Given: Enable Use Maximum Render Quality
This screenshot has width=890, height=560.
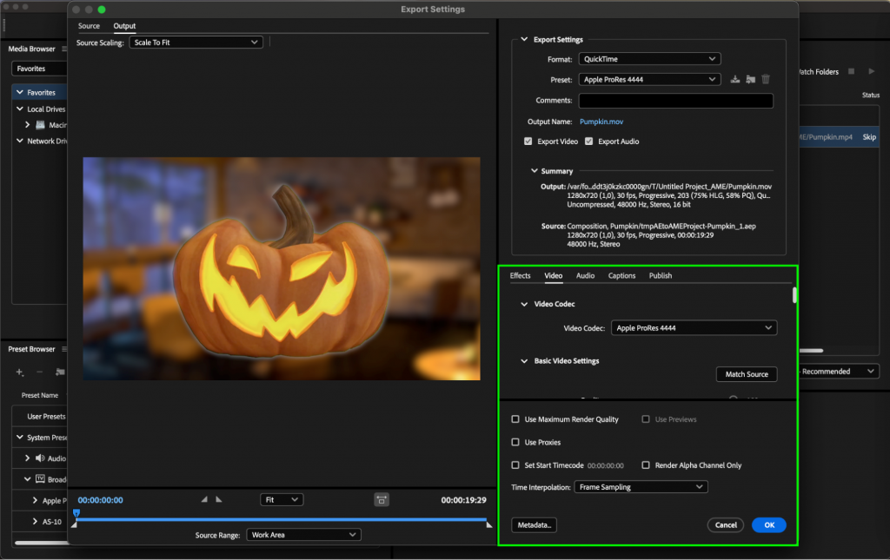Looking at the screenshot, I should pos(515,419).
